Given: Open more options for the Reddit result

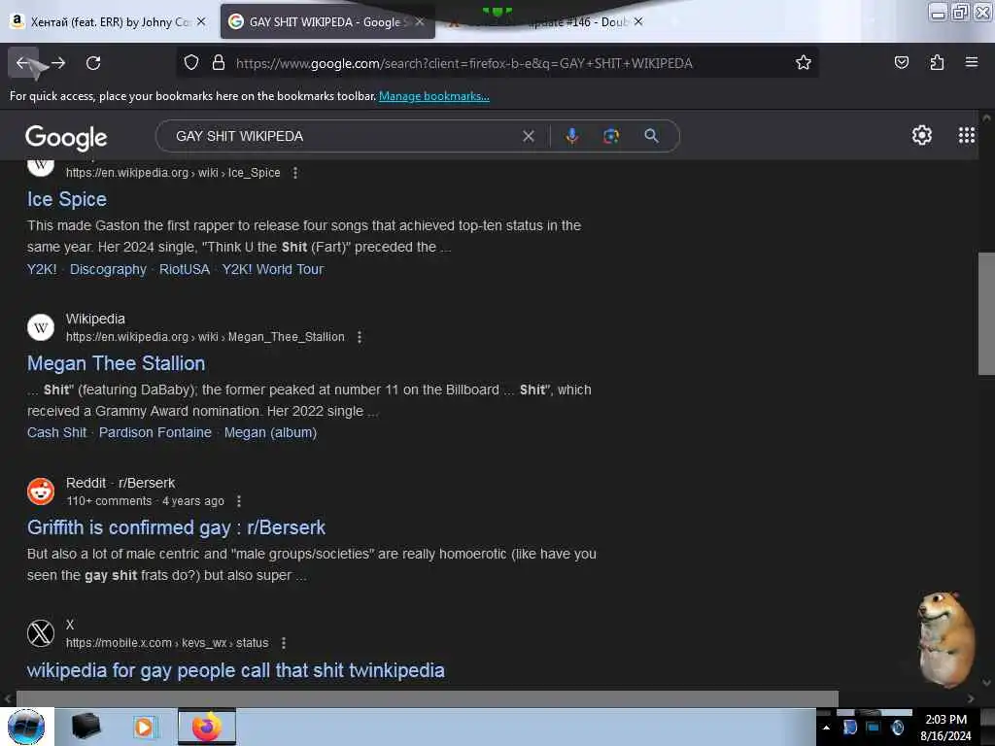Looking at the screenshot, I should point(239,501).
